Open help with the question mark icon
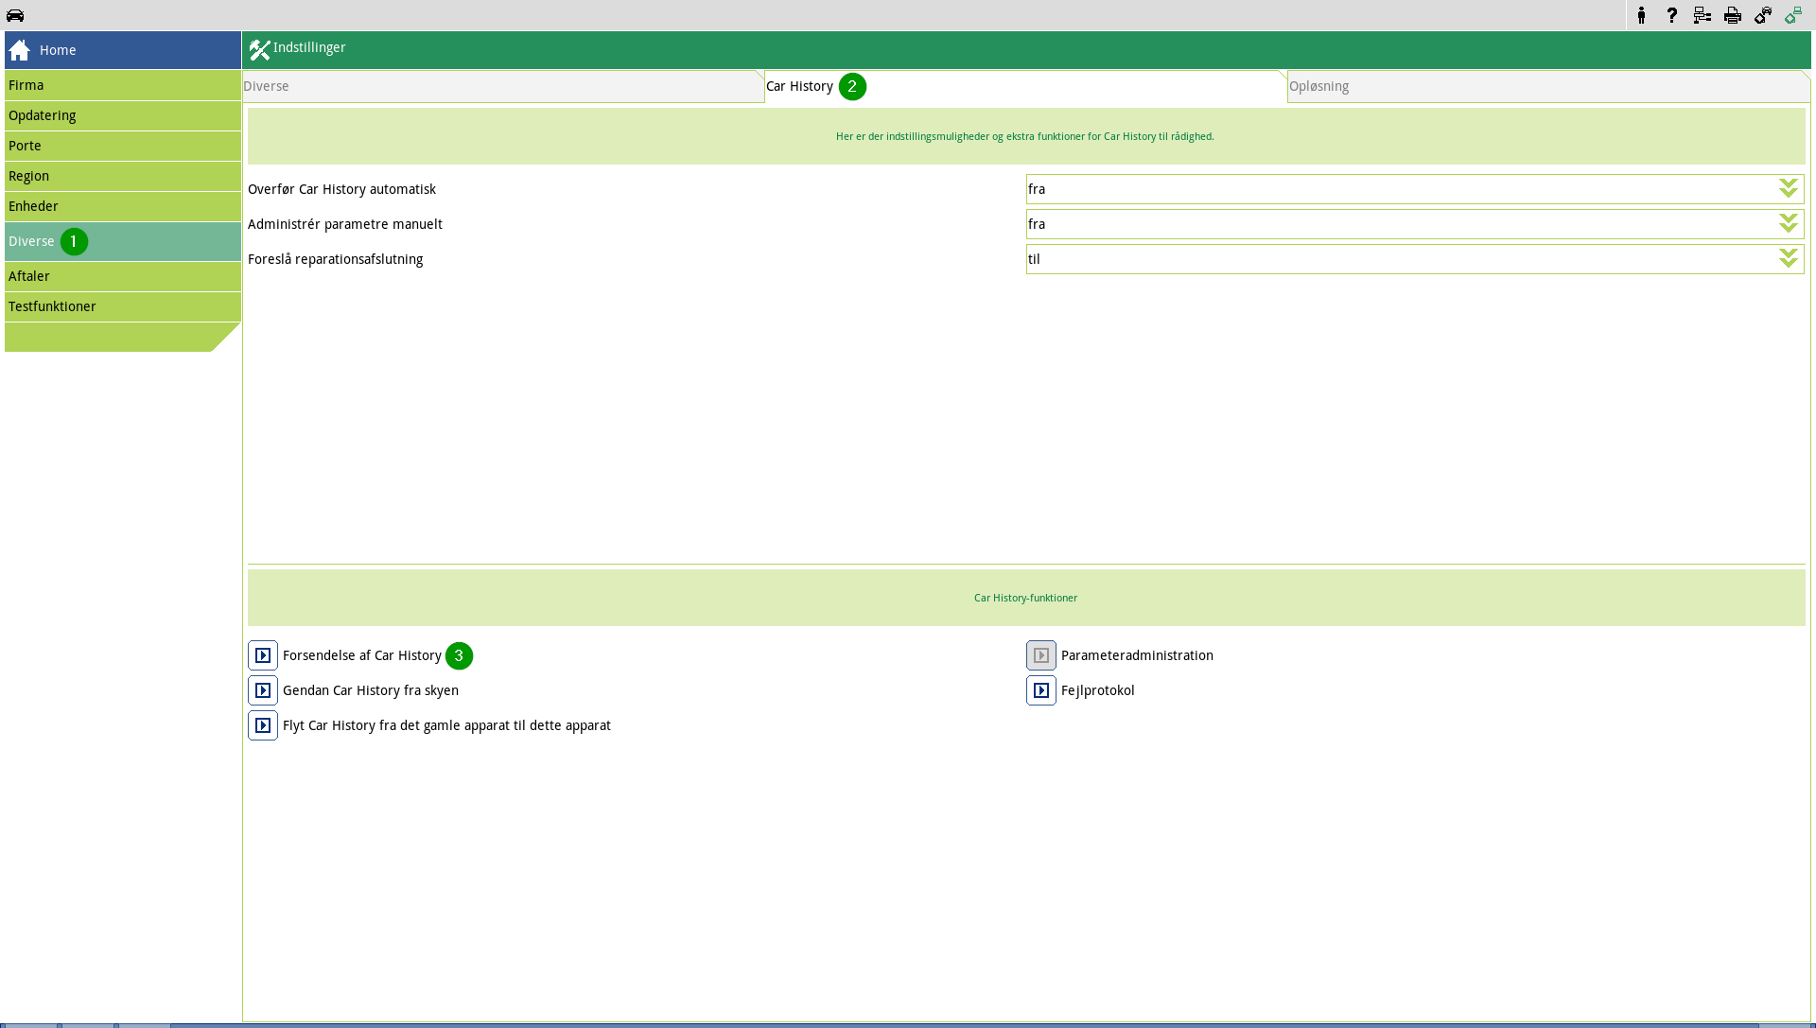Viewport: 1816px width, 1028px height. 1672,15
